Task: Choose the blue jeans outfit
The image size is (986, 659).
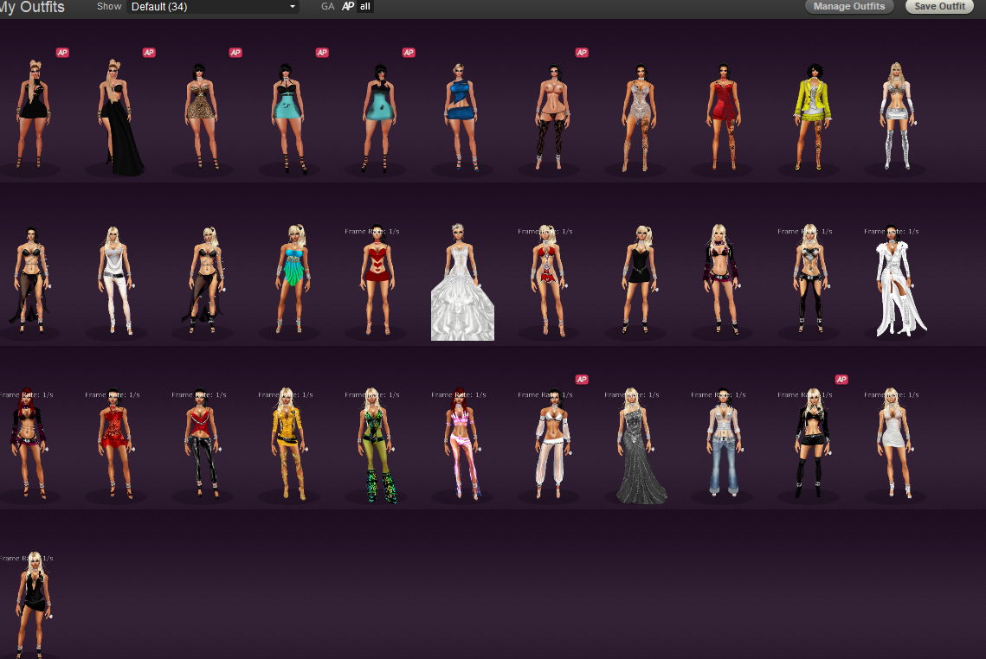Action: pos(722,445)
